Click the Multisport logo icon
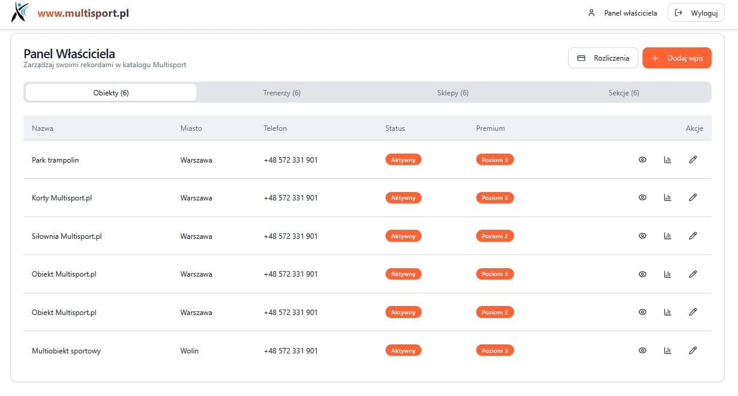 [20, 13]
